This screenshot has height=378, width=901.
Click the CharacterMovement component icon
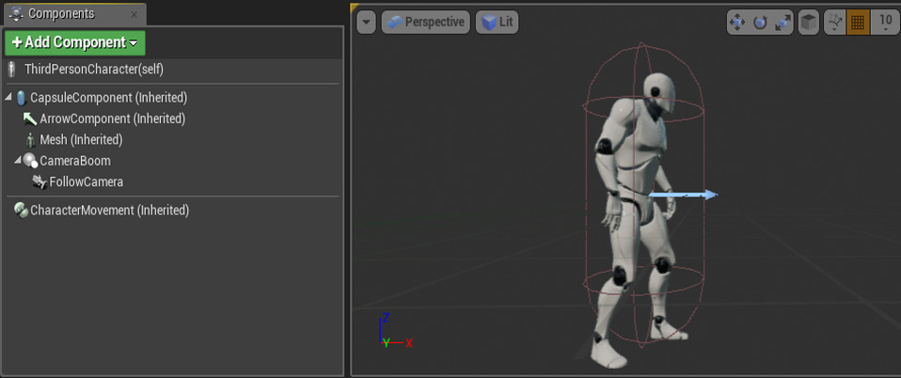[21, 211]
